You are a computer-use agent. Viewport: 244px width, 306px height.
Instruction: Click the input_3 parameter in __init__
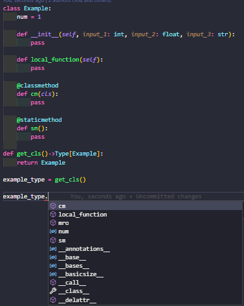(x=199, y=34)
